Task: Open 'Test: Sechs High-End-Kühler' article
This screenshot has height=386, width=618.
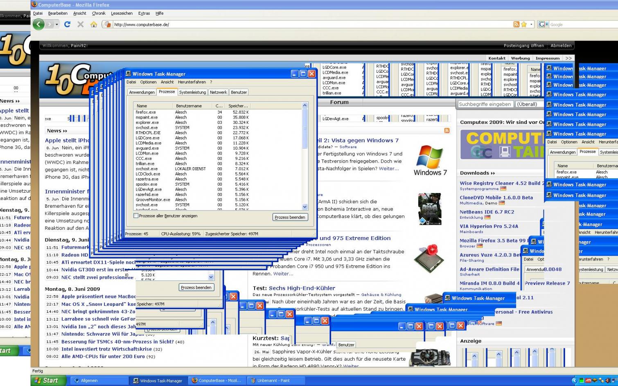Action: pos(294,288)
